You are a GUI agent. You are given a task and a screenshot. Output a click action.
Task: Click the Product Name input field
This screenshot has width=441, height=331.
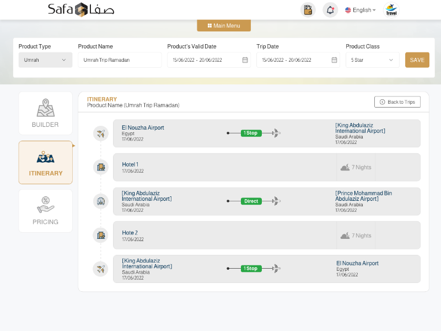click(x=120, y=60)
